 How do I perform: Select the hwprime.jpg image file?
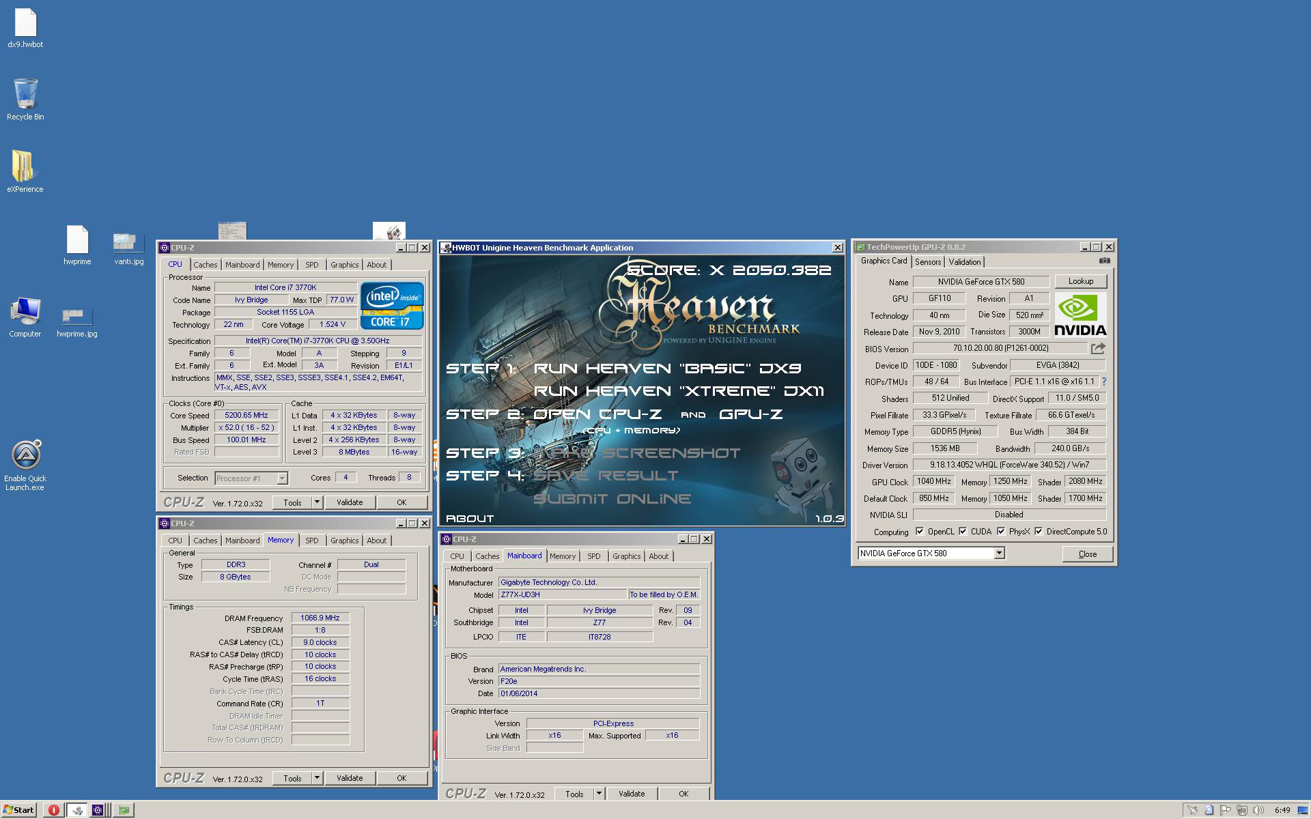tap(77, 322)
